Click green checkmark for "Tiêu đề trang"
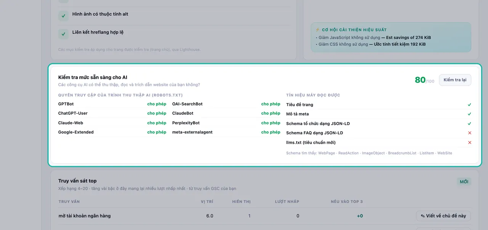The image size is (488, 230). [x=469, y=105]
